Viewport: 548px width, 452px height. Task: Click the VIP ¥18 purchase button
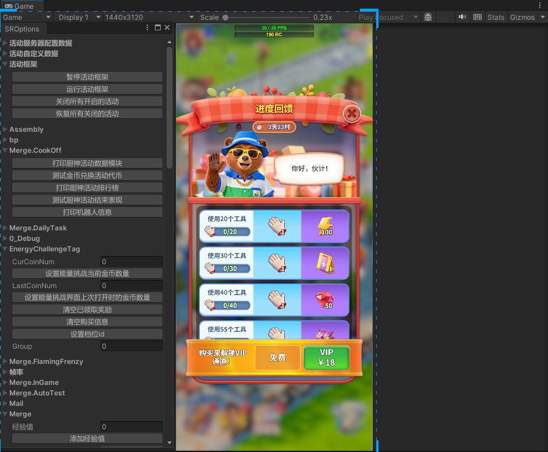pos(327,358)
